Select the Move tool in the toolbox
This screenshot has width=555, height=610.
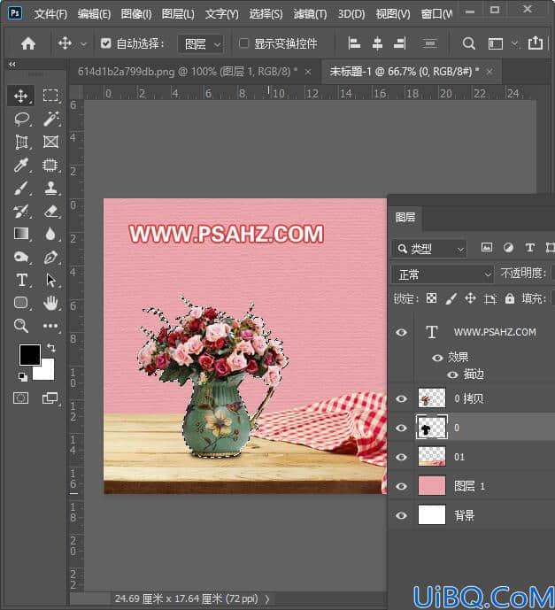[20, 96]
